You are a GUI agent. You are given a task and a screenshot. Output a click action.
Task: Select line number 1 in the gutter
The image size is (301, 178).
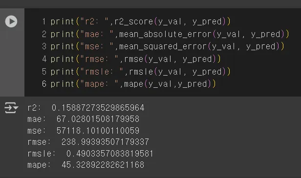(x=44, y=21)
